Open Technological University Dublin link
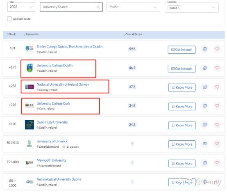 (59, 179)
